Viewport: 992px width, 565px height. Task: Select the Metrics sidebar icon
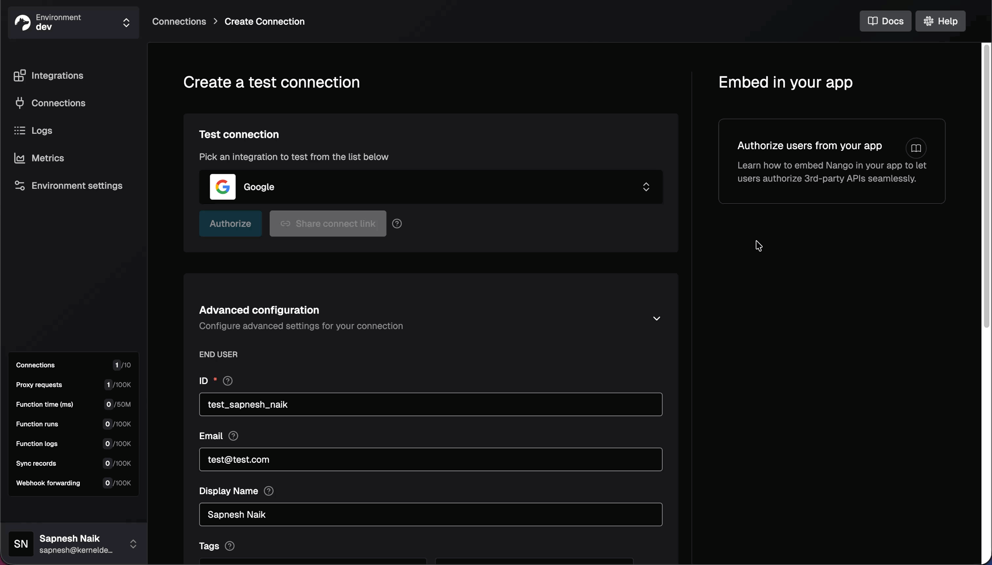(19, 158)
